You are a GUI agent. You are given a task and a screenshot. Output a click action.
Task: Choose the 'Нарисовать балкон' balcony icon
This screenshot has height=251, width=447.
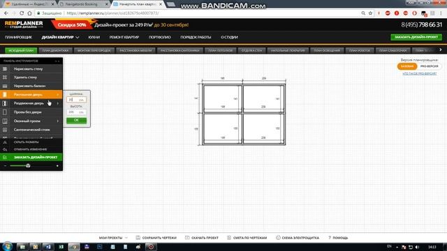tap(5, 86)
